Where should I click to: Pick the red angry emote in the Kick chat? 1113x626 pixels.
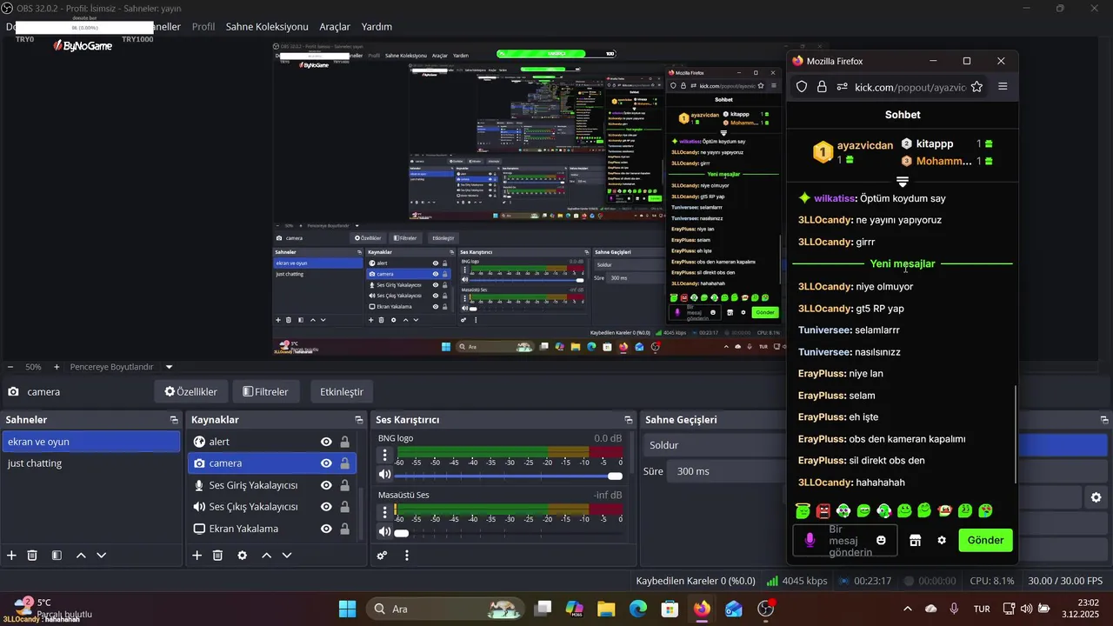coord(823,510)
